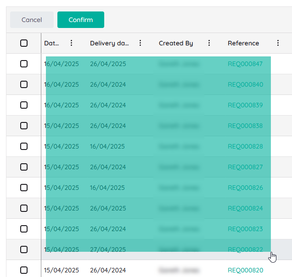Screen dimensions: 292x277
Task: Sort by the Dat... column header
Action: click(51, 43)
